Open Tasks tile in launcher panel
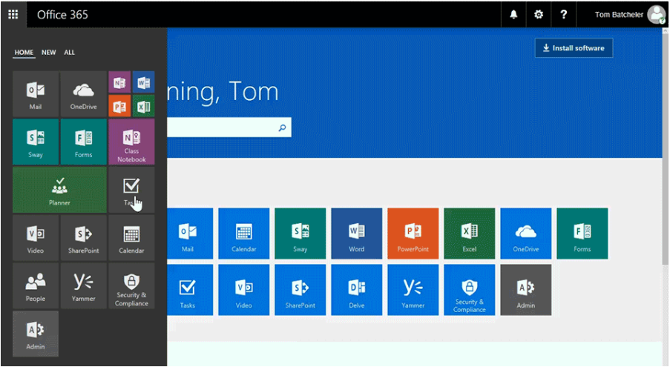Screen dimensions: 670x367 131,190
